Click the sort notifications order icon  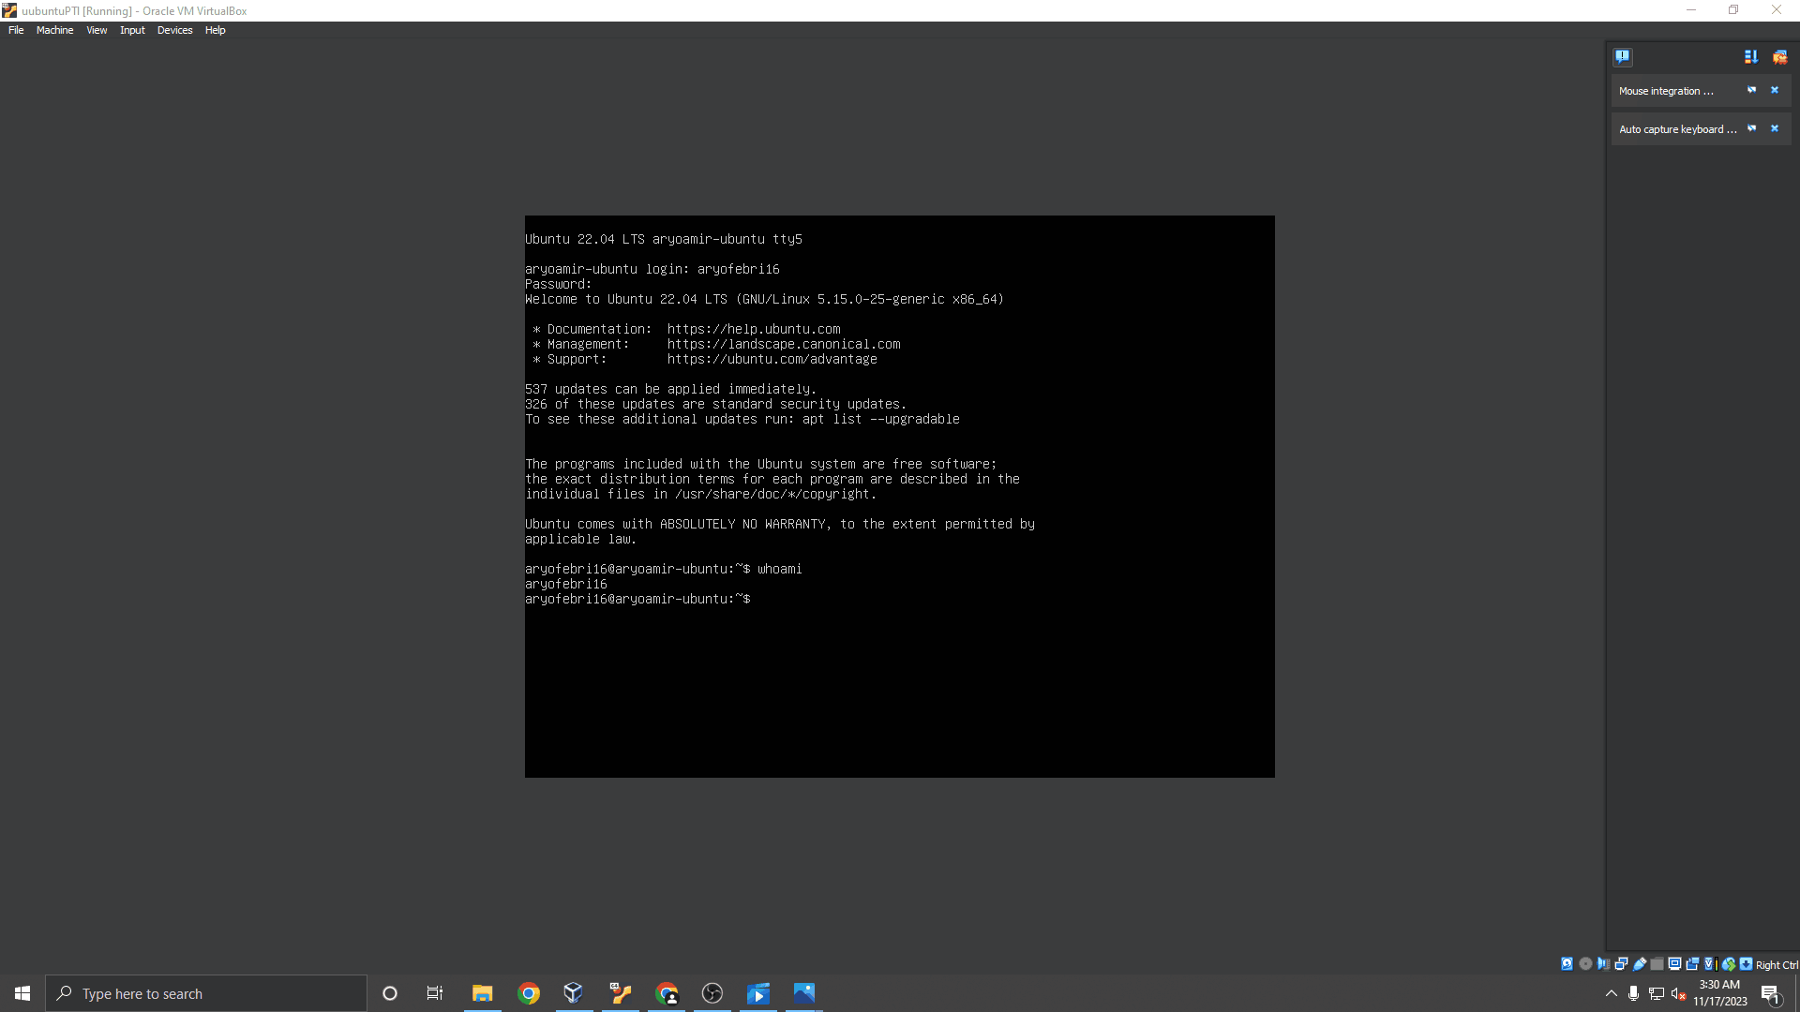point(1750,57)
